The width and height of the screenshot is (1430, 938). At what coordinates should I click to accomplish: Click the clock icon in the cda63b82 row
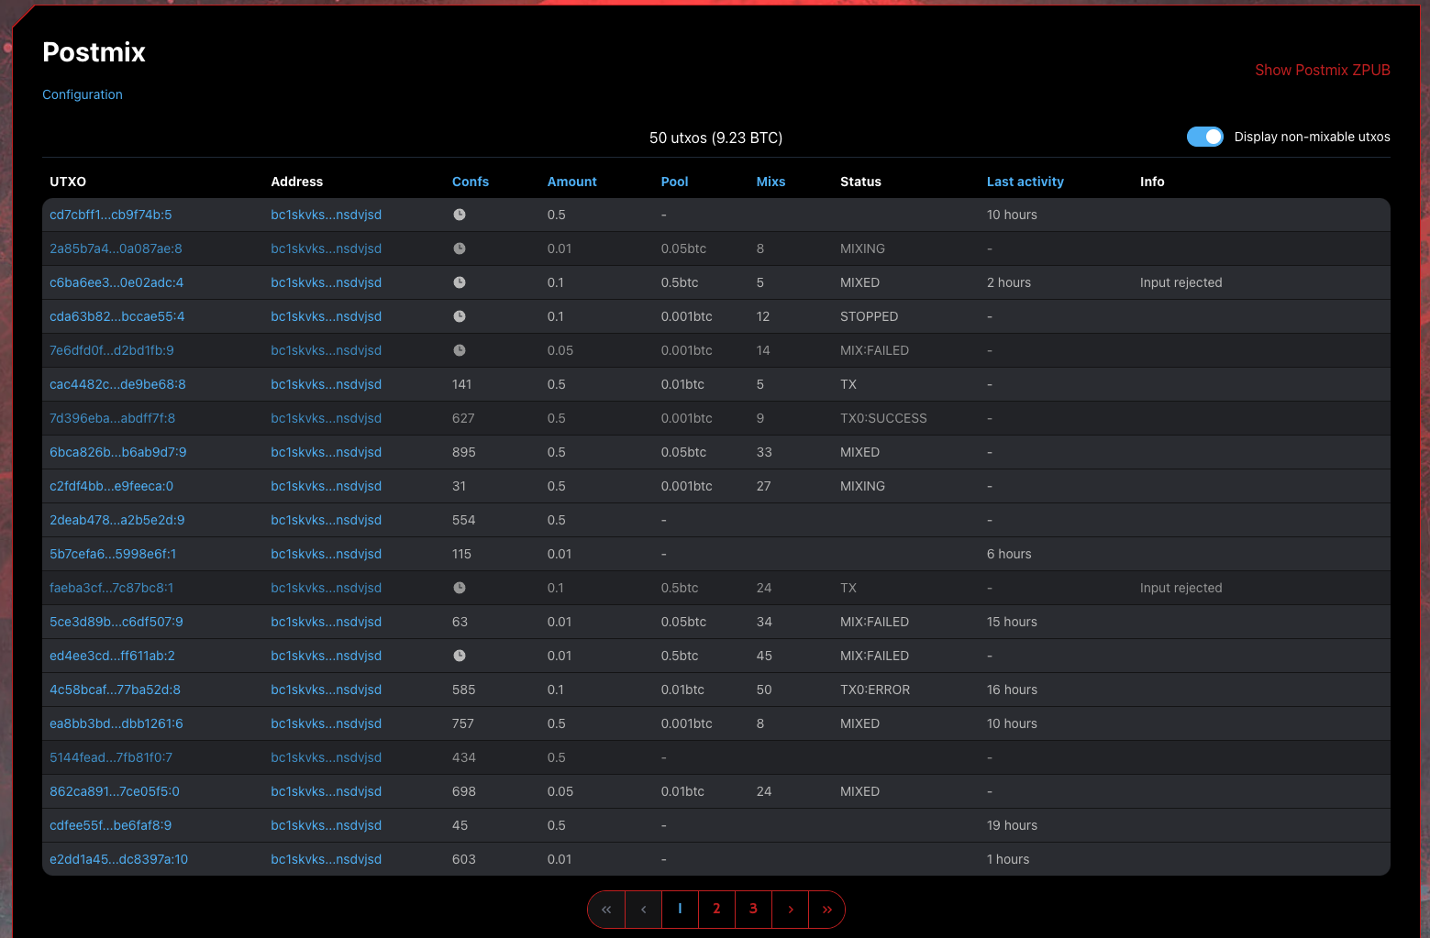click(x=460, y=316)
